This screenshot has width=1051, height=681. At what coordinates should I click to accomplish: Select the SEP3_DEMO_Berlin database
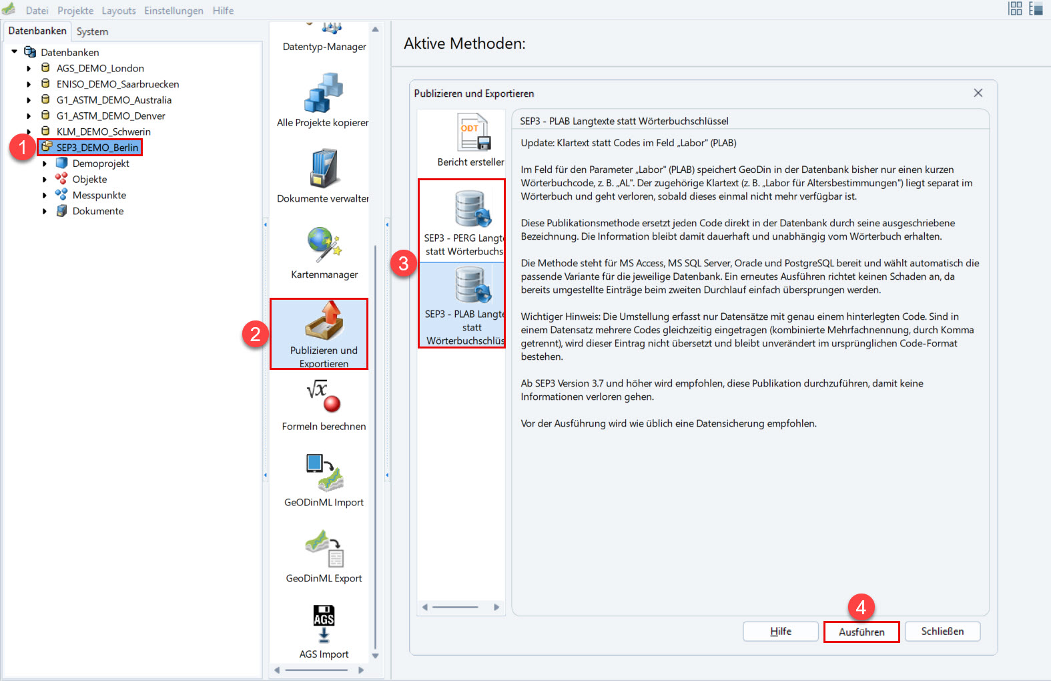(97, 148)
